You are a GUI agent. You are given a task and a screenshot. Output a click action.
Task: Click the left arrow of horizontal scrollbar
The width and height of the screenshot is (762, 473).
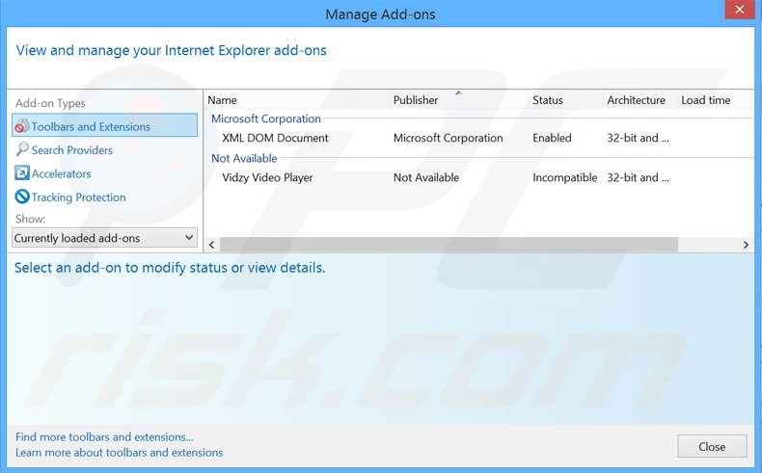[211, 245]
